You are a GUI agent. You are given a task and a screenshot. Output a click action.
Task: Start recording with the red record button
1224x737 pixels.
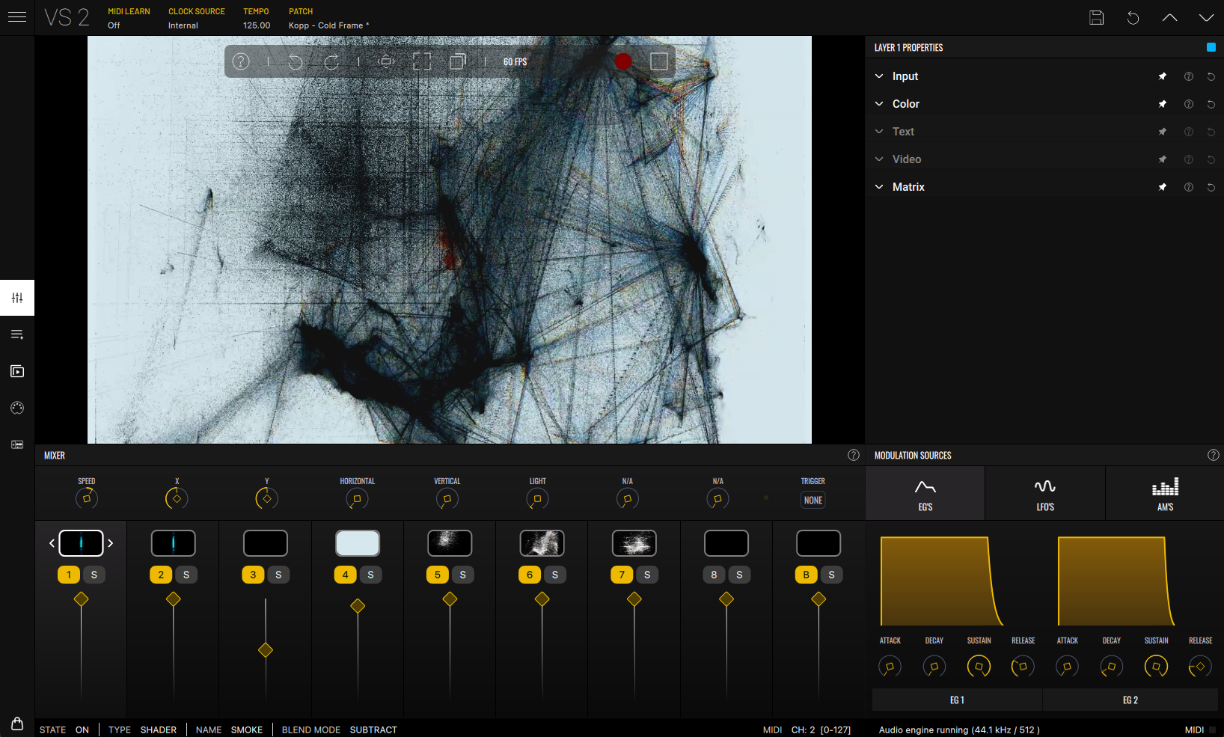pyautogui.click(x=623, y=61)
